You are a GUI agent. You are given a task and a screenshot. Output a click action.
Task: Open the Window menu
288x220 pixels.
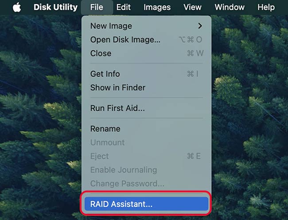click(230, 7)
